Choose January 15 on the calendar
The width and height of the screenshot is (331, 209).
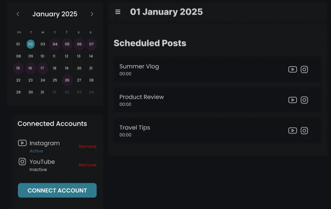(x=18, y=68)
